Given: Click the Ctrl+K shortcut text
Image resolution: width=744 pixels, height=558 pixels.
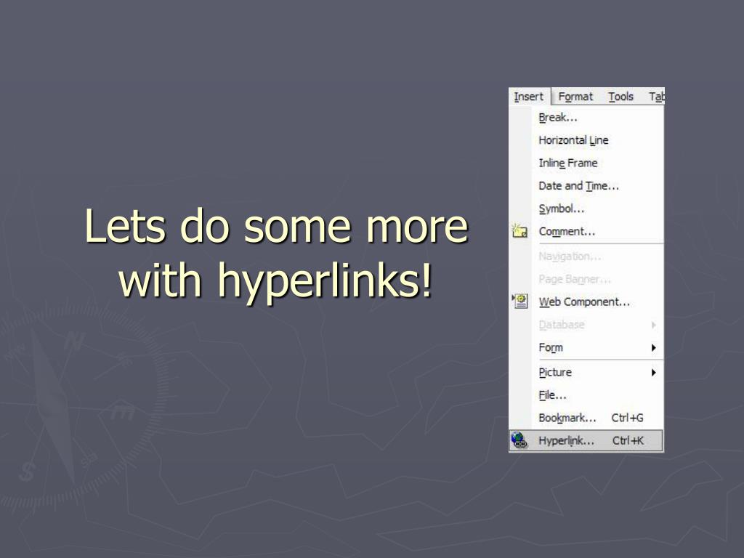Looking at the screenshot, I should tap(628, 441).
